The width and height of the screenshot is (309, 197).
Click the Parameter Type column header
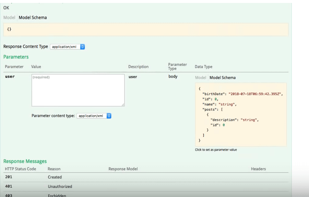(x=177, y=67)
